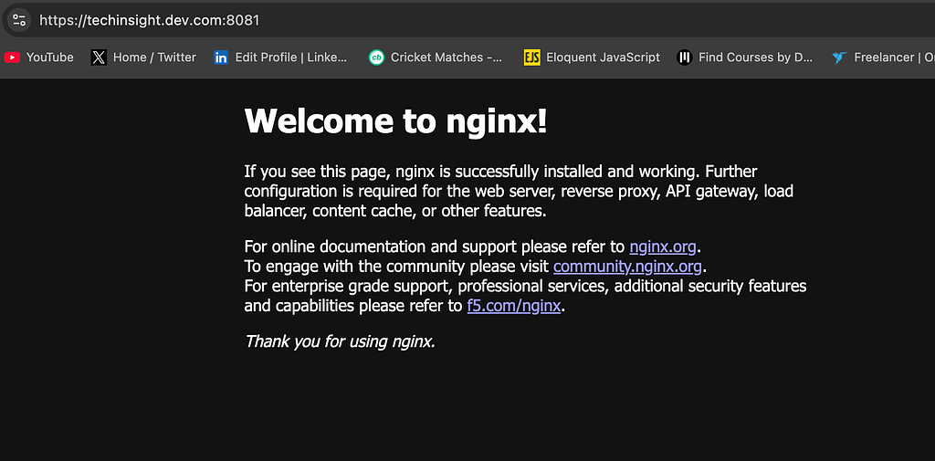935x461 pixels.
Task: Open the Cricket Matches bookmark
Action: click(x=436, y=58)
